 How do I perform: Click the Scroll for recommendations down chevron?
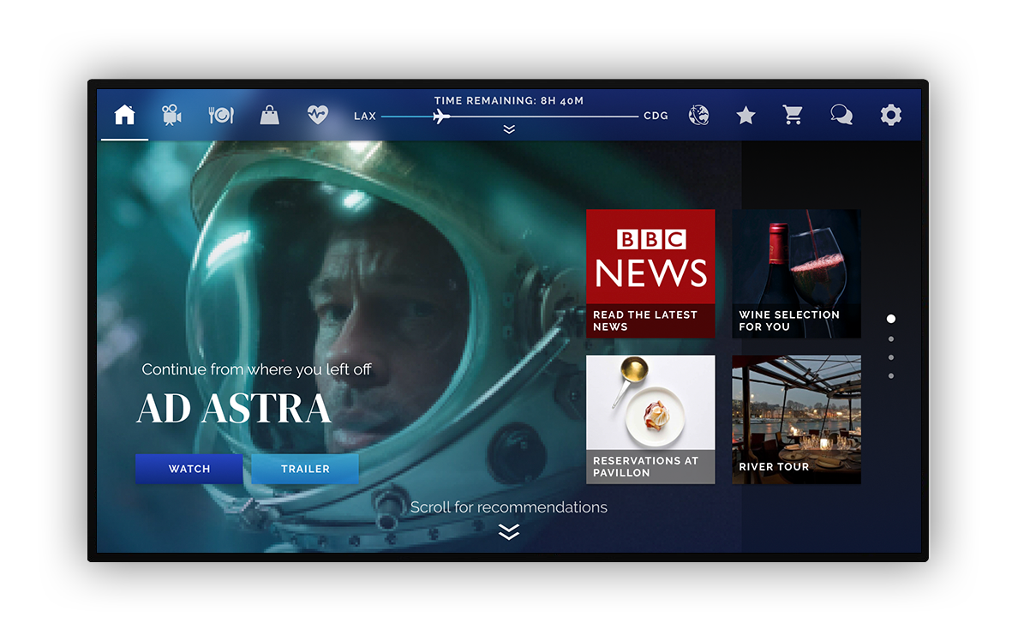pyautogui.click(x=509, y=532)
